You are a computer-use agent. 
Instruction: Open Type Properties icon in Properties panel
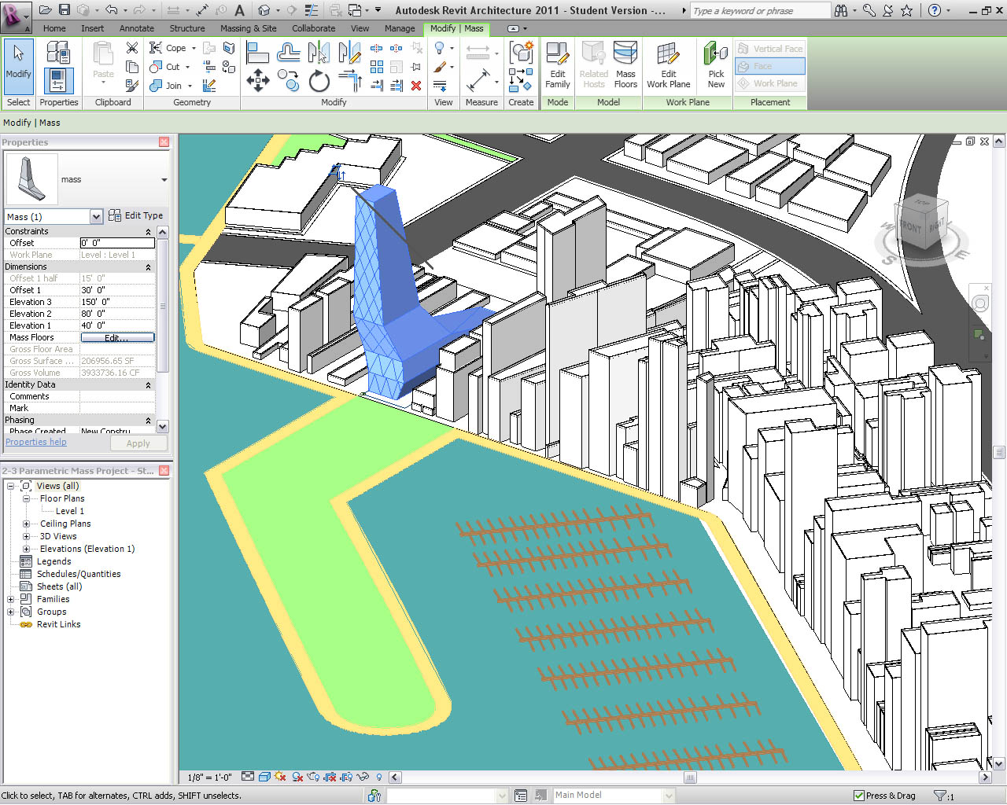pyautogui.click(x=58, y=53)
